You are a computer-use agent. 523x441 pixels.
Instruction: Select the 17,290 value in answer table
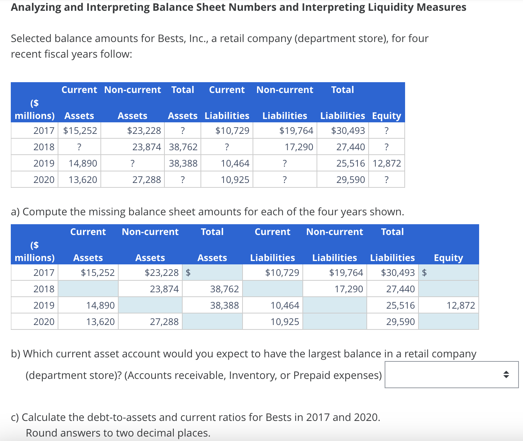pos(349,289)
